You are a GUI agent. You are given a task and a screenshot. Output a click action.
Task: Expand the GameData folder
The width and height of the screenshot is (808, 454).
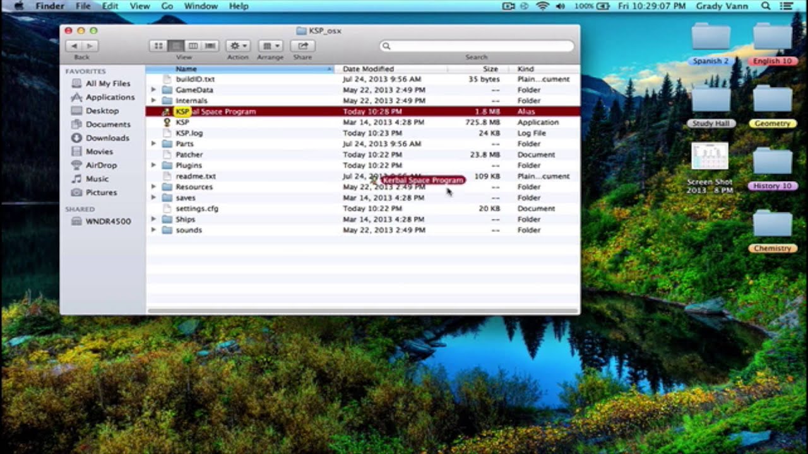click(153, 90)
